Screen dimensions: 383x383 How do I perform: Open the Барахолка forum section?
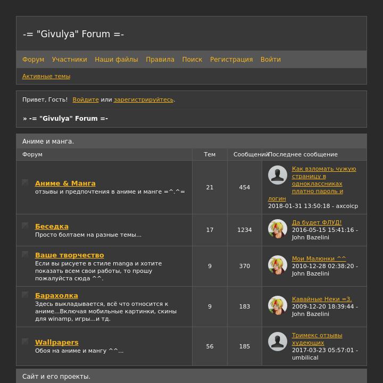[x=56, y=295]
